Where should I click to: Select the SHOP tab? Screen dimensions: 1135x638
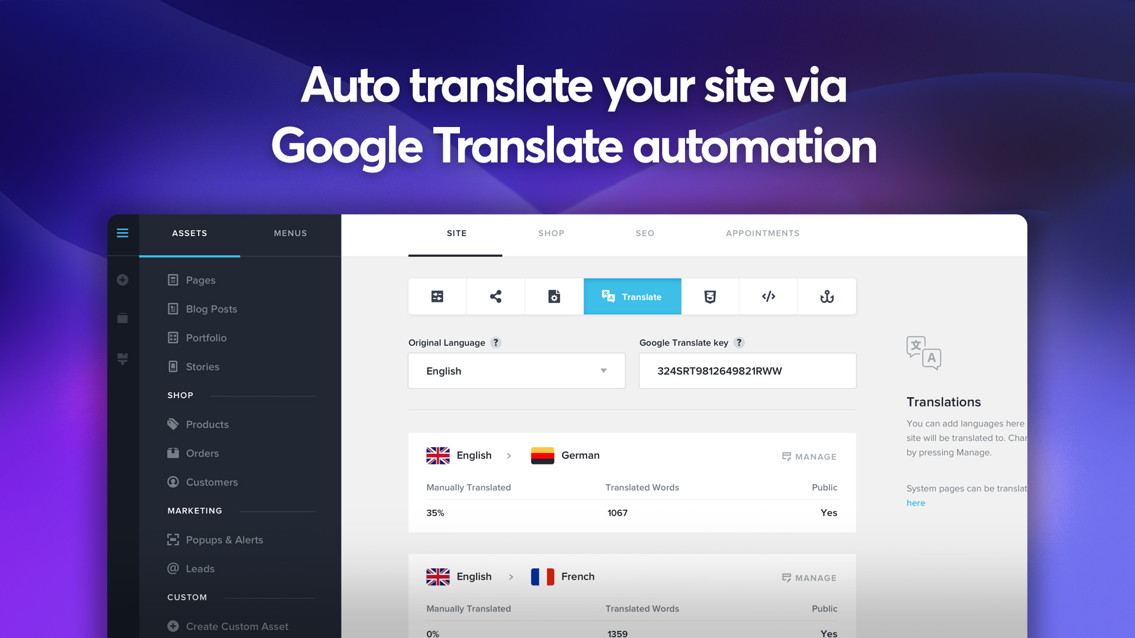pos(551,233)
